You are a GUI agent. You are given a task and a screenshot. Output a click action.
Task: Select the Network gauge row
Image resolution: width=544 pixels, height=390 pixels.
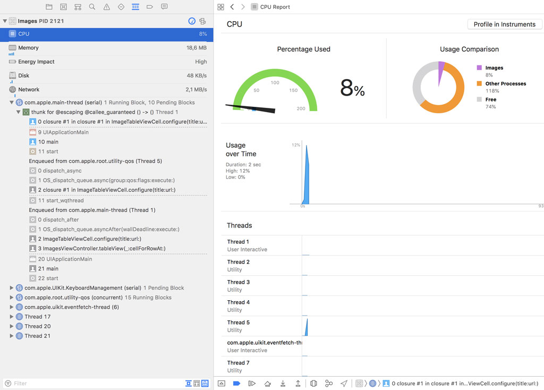point(106,90)
